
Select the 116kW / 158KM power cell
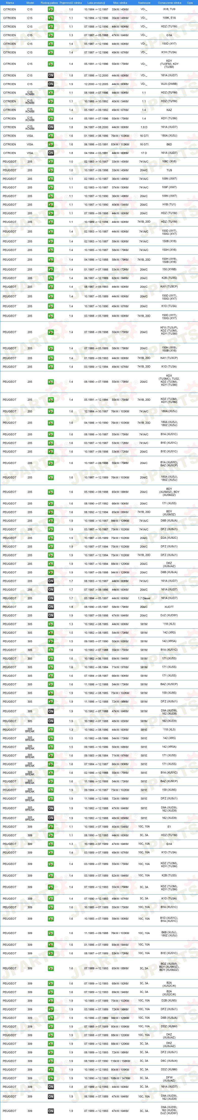(120, 1061)
